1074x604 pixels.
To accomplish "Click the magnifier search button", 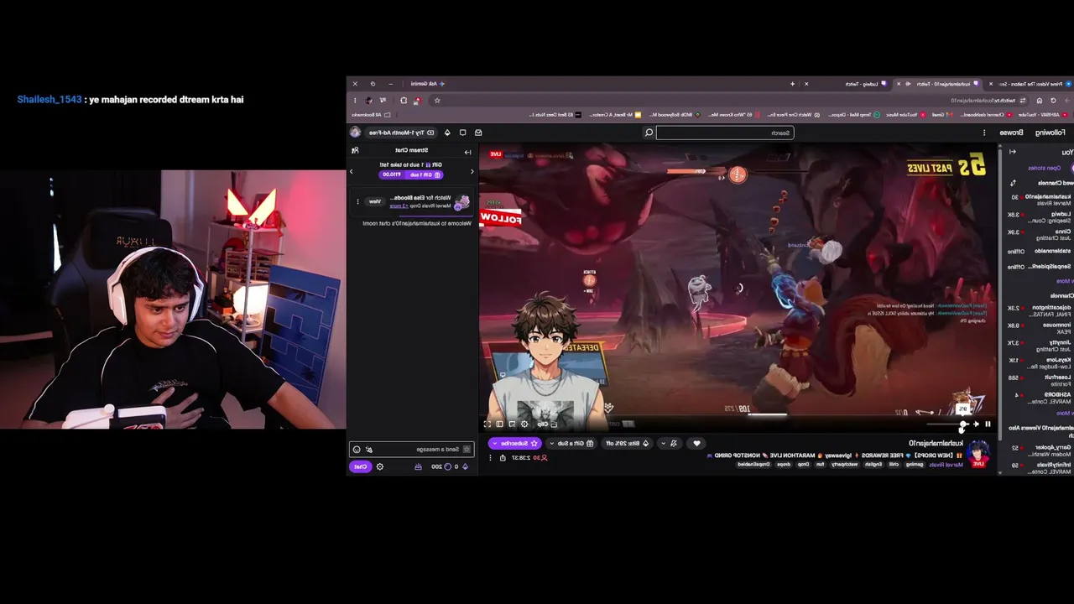I will (x=649, y=133).
